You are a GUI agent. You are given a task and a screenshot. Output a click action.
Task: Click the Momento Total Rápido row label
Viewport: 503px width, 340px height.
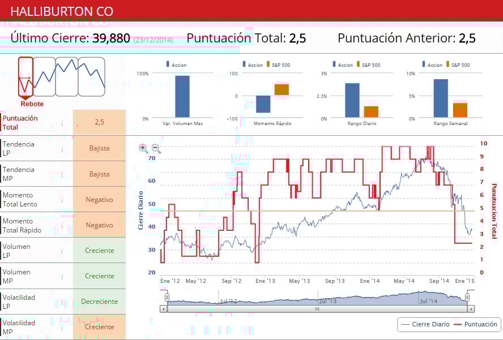[22, 226]
